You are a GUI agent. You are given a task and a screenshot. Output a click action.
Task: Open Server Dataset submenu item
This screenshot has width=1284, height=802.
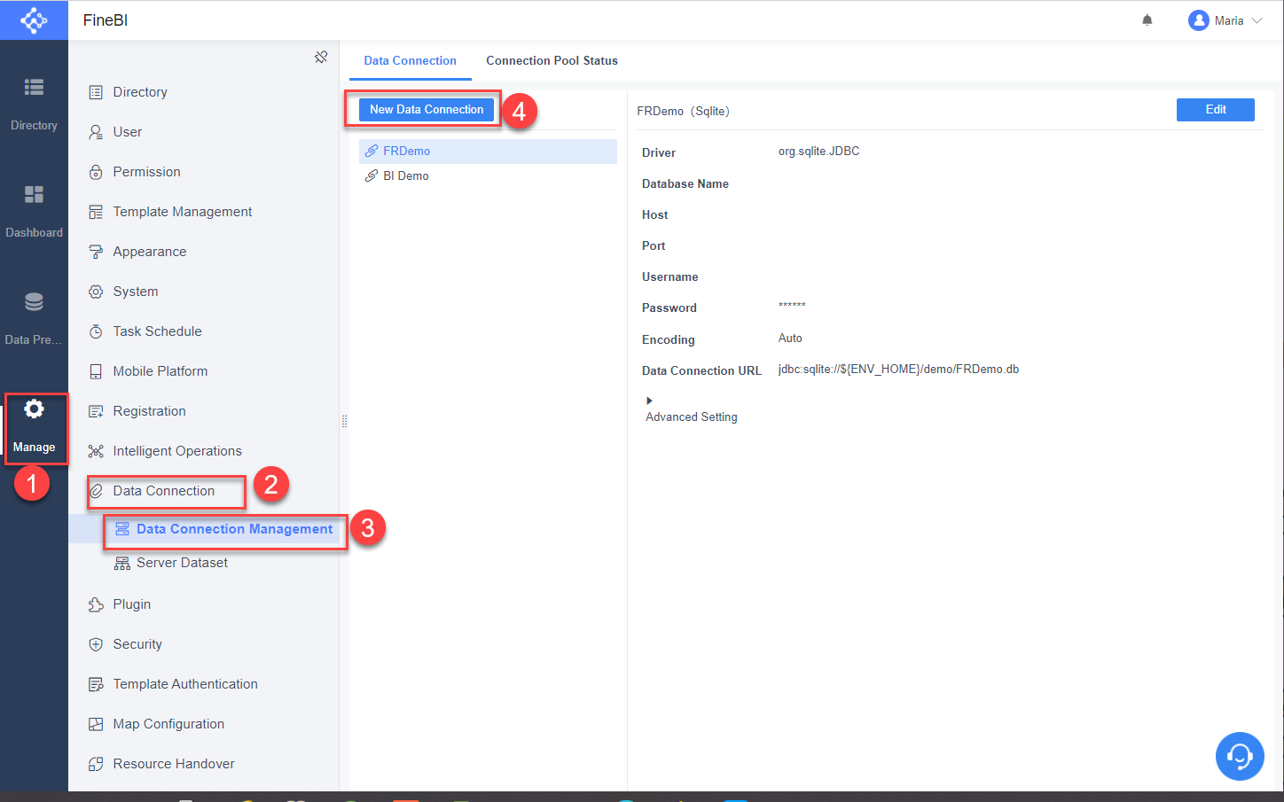[x=182, y=563]
